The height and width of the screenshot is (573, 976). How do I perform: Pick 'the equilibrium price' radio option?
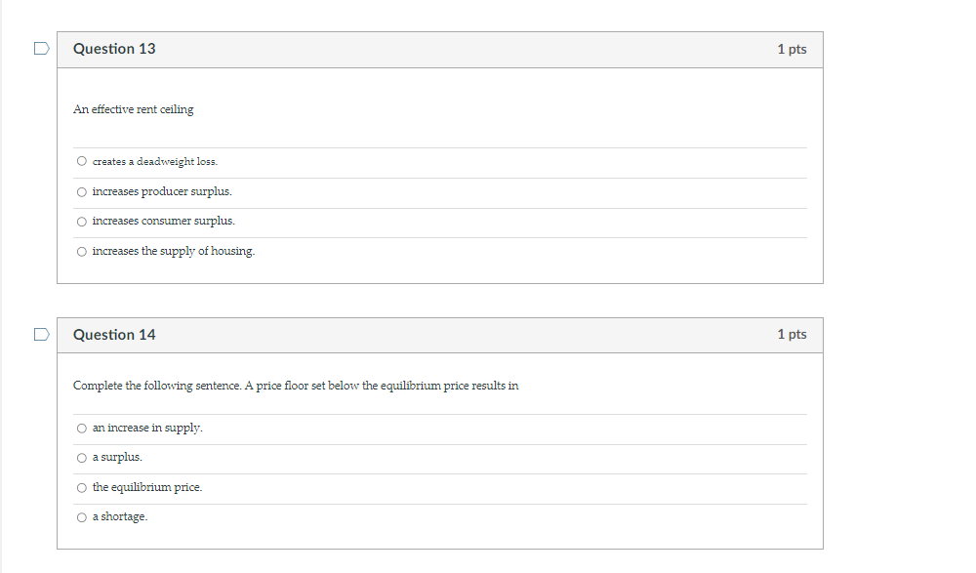pos(82,488)
